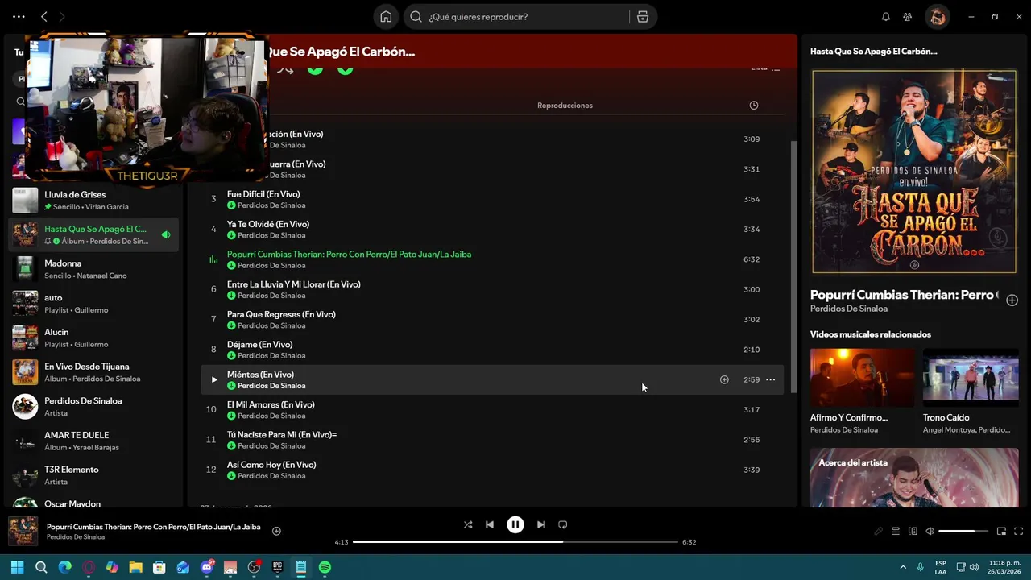The width and height of the screenshot is (1031, 580).
Task: Open En Vivo Desde Tijuana album
Action: click(93, 372)
